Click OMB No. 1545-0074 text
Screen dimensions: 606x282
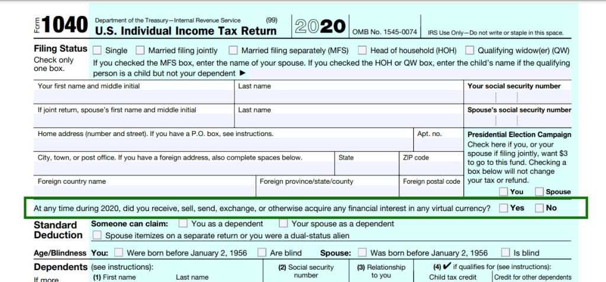point(385,33)
